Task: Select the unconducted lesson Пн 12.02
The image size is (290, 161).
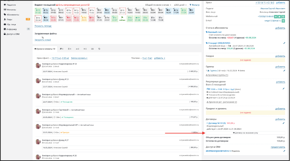Action: [69, 11]
